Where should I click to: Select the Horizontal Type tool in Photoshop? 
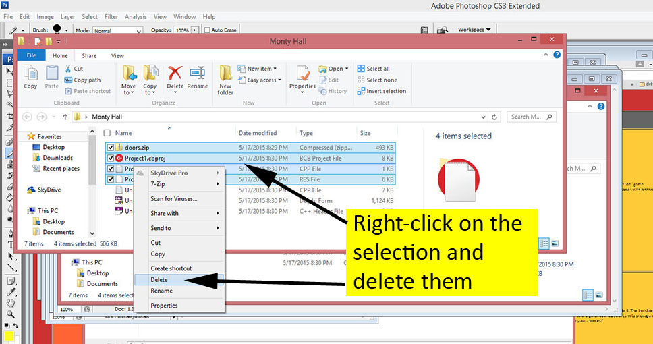pos(10,245)
